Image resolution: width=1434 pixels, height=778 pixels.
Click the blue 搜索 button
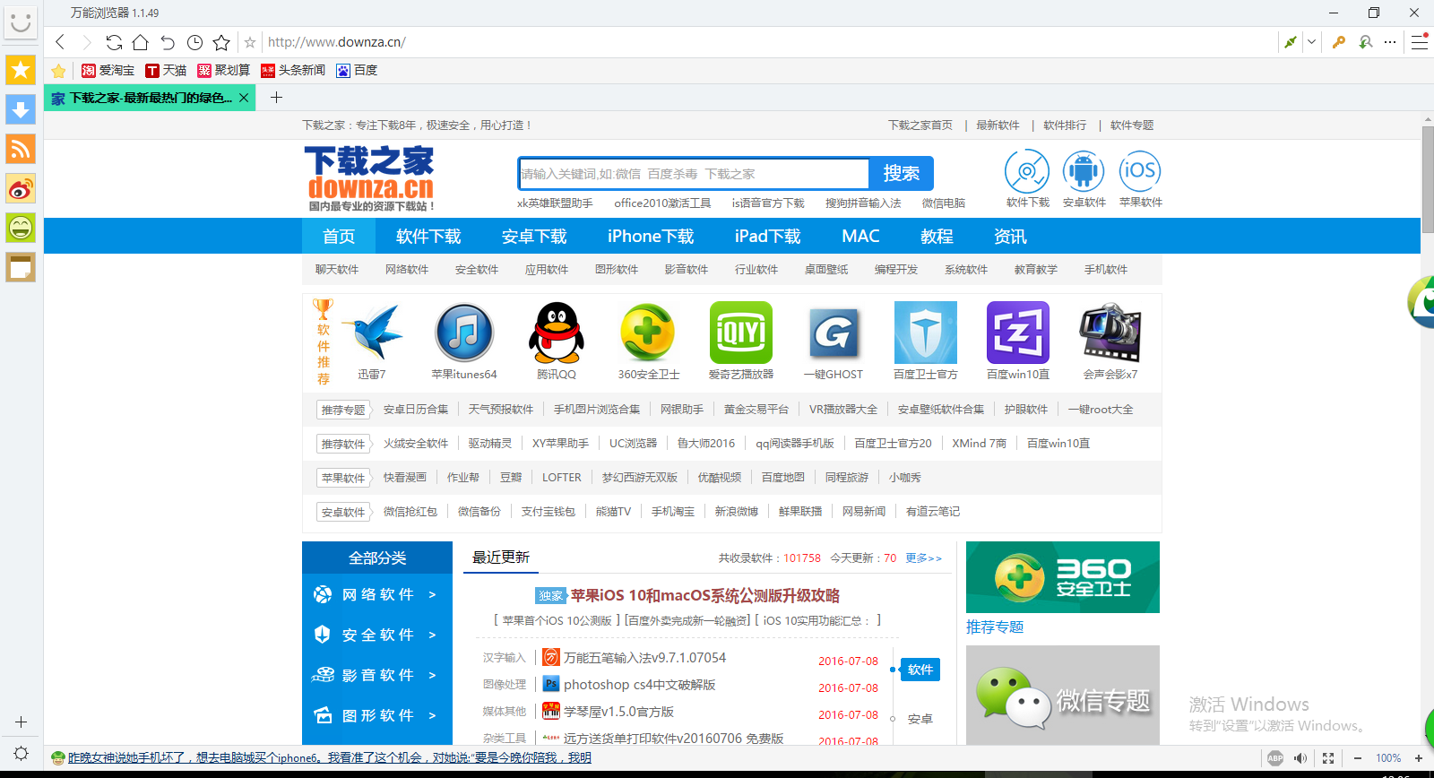point(902,173)
